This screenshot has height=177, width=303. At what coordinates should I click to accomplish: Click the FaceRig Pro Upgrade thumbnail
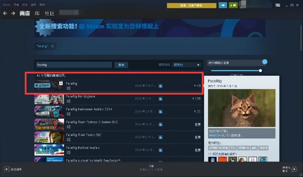pos(49,100)
